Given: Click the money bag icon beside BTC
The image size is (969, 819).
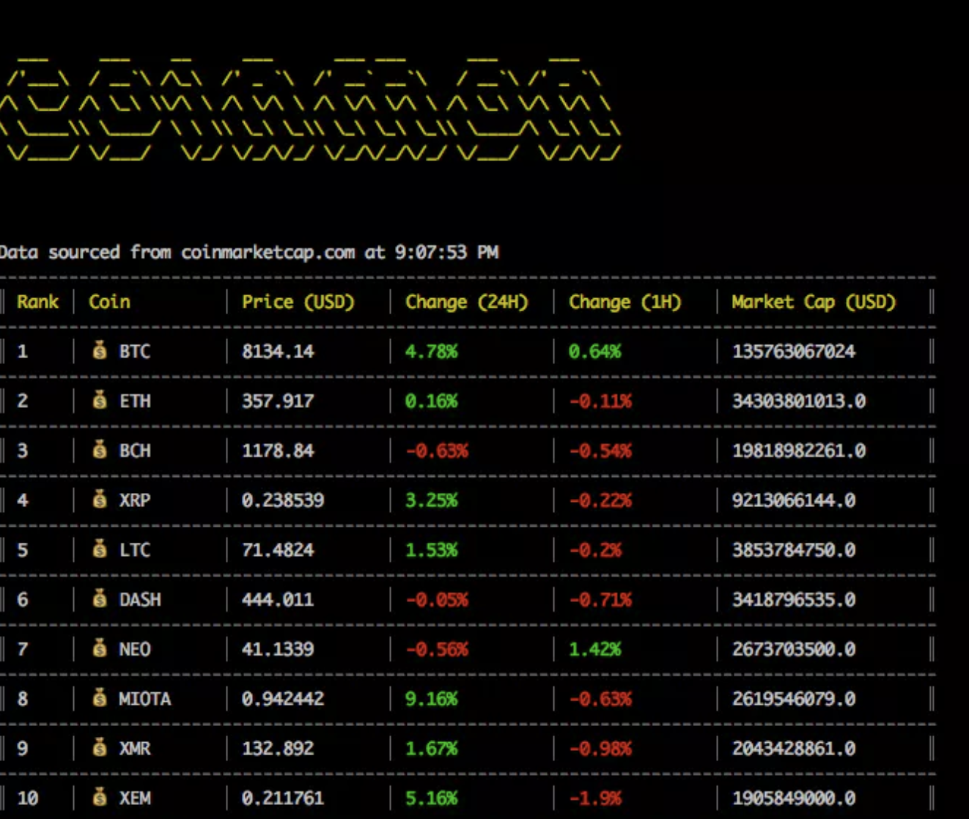Looking at the screenshot, I should tap(100, 350).
